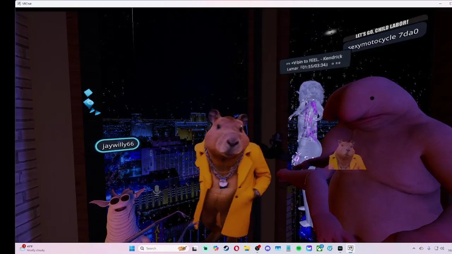Click the small capybara portrait thumbnail

[x=347, y=154]
